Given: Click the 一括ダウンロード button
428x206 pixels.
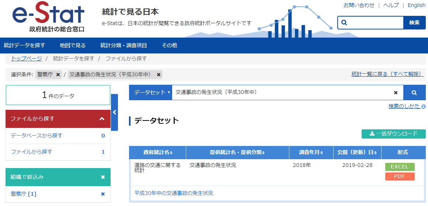Looking at the screenshot, I should pyautogui.click(x=393, y=134).
